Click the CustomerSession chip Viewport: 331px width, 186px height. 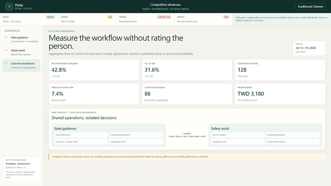81,135
